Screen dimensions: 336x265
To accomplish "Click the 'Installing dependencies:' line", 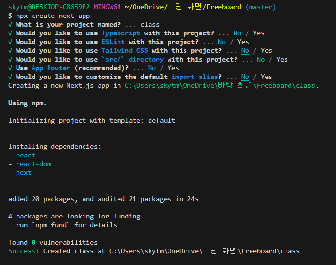I will click(55, 146).
